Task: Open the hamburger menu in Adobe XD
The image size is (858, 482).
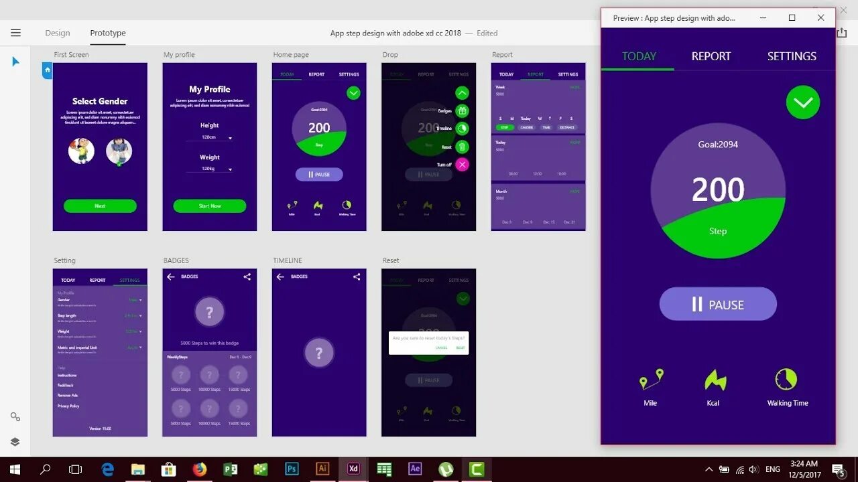Action: (x=15, y=33)
